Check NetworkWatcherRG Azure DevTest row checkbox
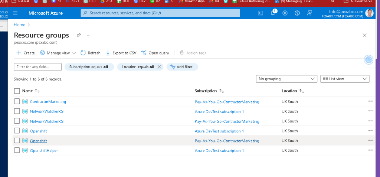 pyautogui.click(x=17, y=111)
